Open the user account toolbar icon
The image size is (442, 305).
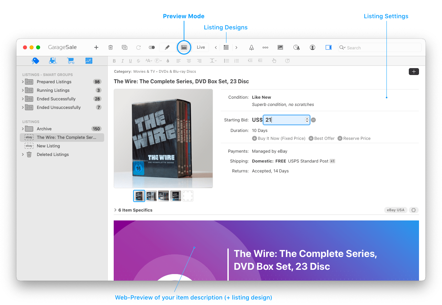coord(312,47)
